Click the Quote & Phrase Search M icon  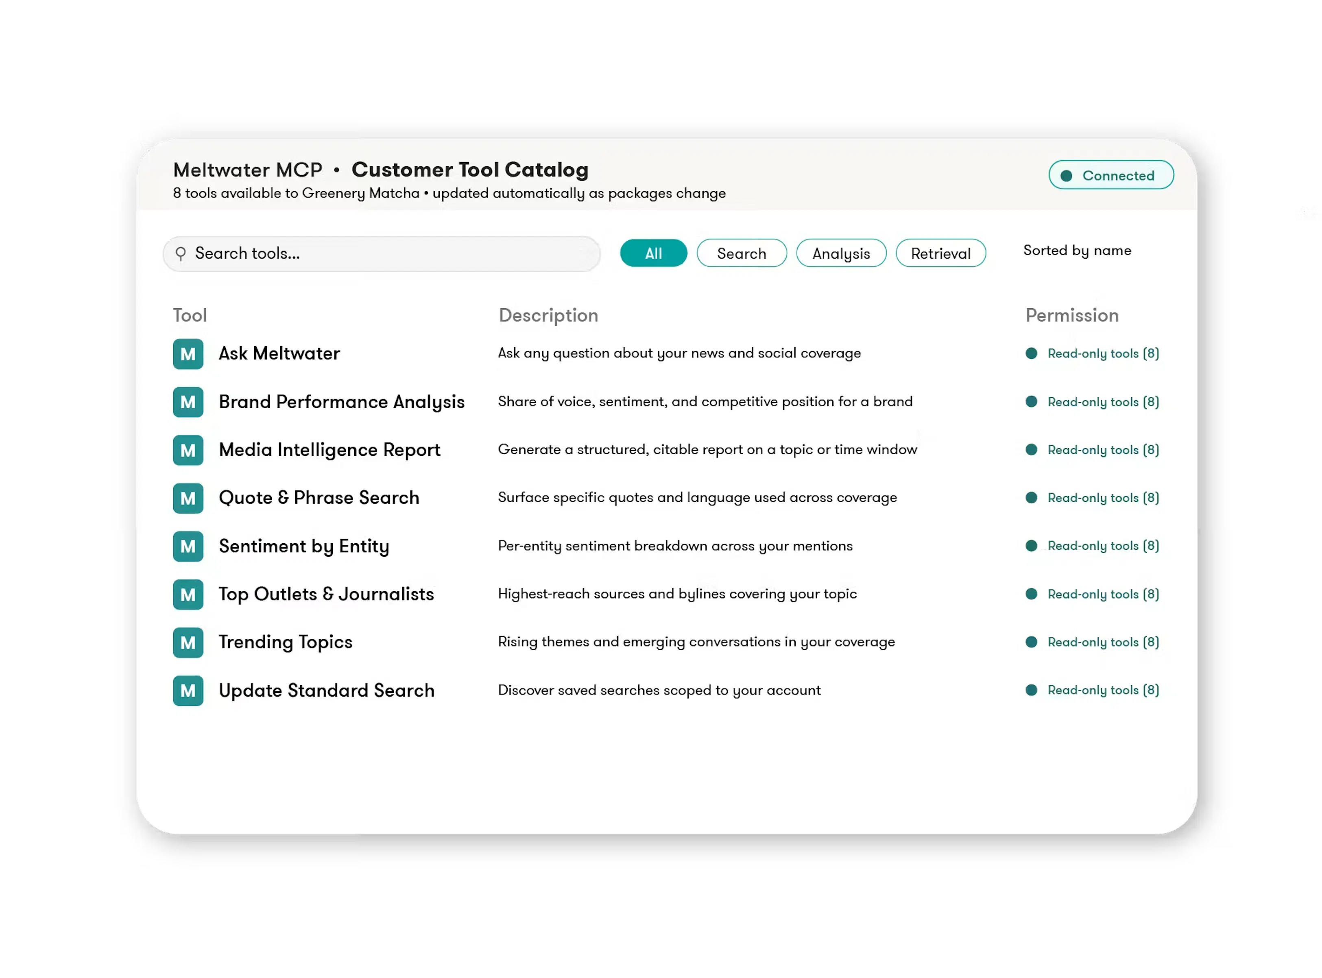pos(188,499)
